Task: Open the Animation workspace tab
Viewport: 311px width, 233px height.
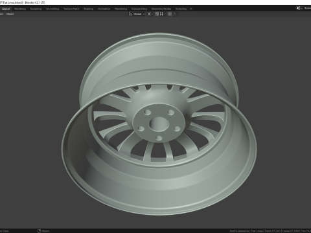Action: tap(104, 9)
